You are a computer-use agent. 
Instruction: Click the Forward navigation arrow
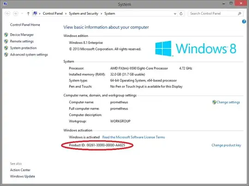pyautogui.click(x=15, y=13)
